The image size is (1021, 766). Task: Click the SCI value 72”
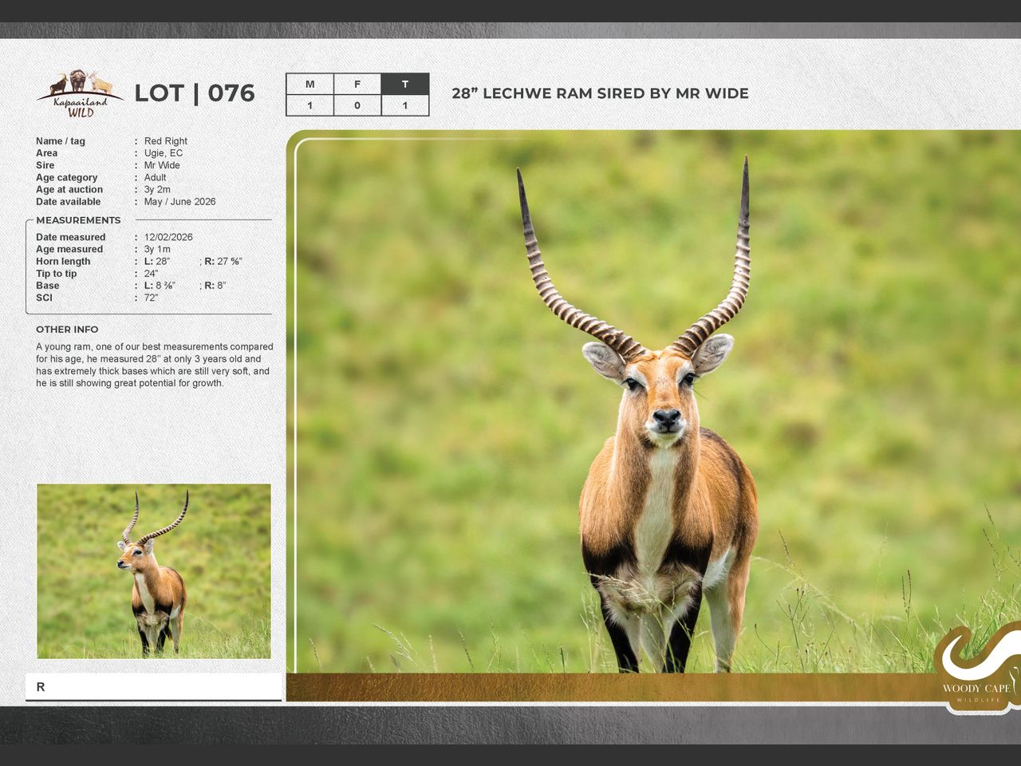[151, 298]
